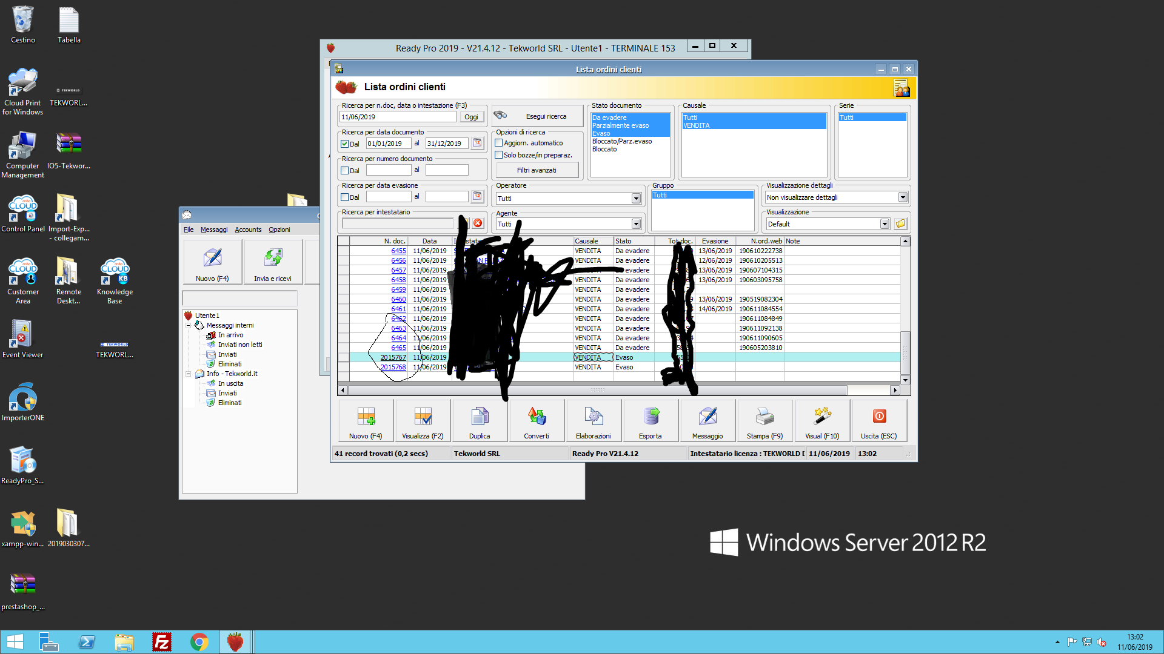Click the Nuovo (F4) order button

coord(366,421)
